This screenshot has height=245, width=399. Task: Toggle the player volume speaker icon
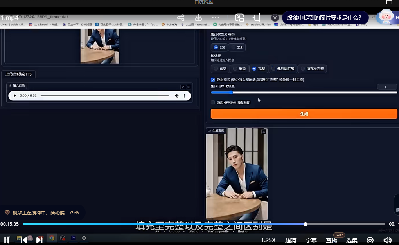pyautogui.click(x=388, y=240)
